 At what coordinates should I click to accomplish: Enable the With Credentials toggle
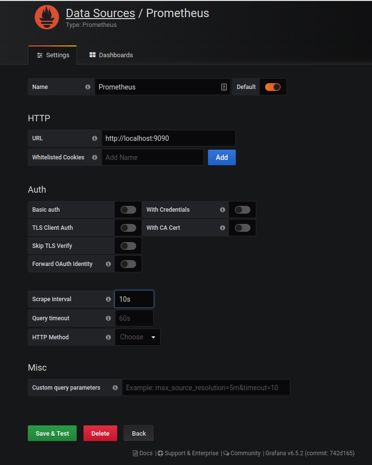[243, 210]
